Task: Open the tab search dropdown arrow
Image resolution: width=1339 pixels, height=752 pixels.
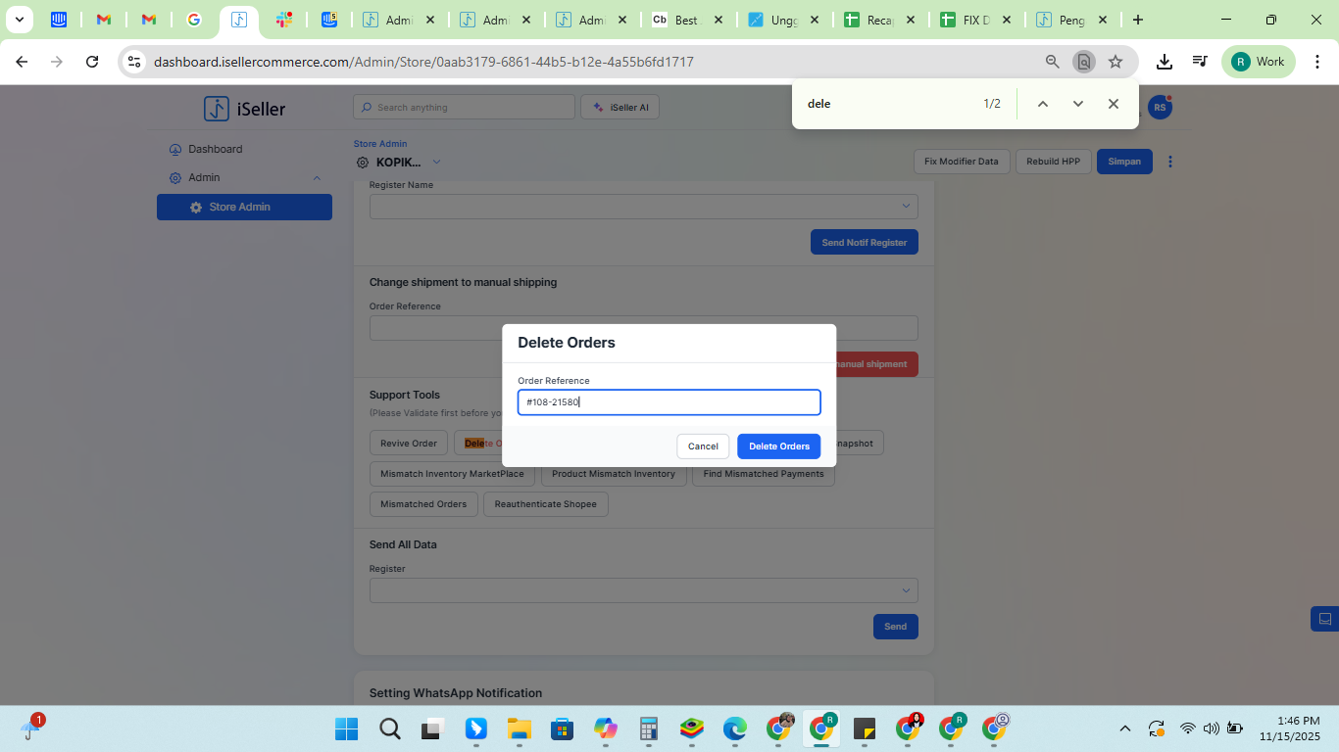Action: (19, 20)
